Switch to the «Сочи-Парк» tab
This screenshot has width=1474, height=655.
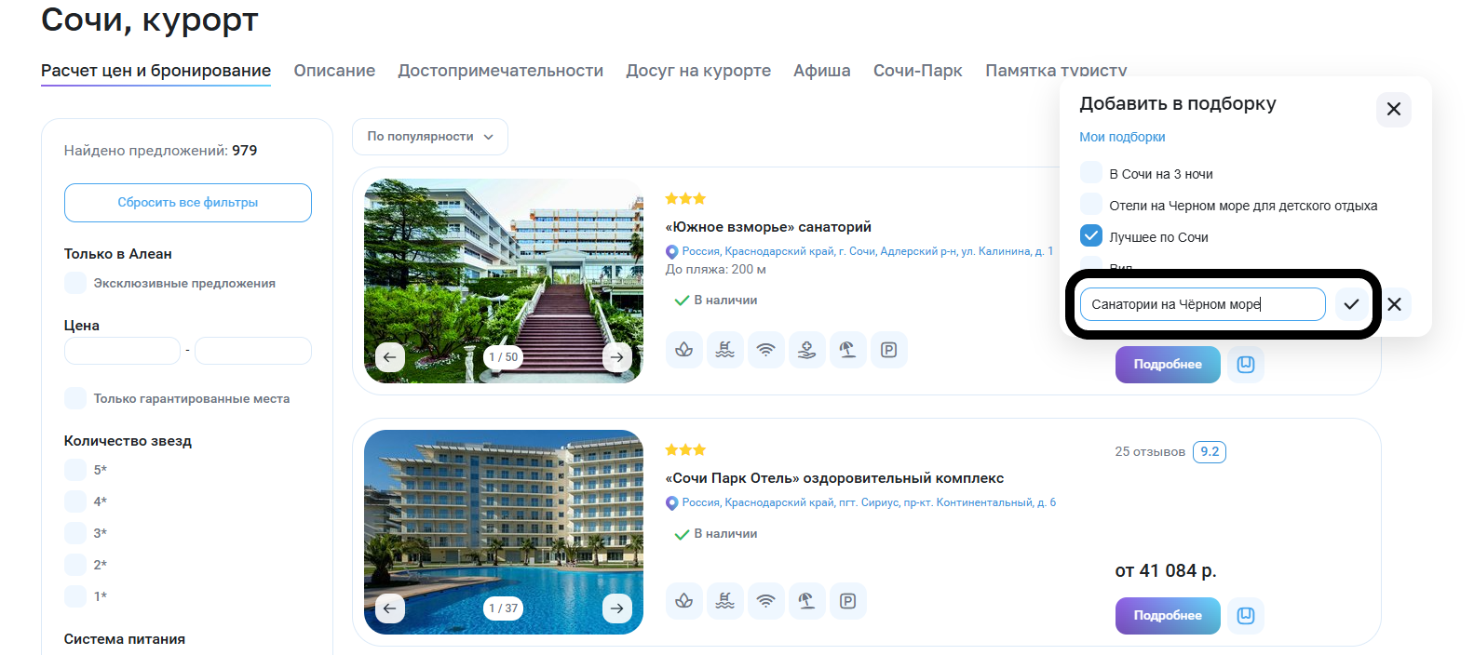918,71
